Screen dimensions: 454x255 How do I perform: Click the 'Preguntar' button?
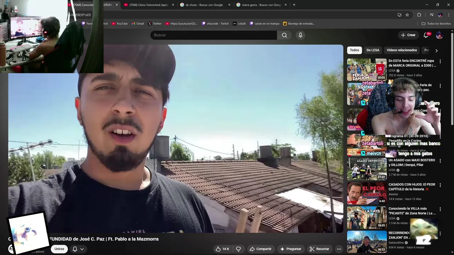(290, 249)
